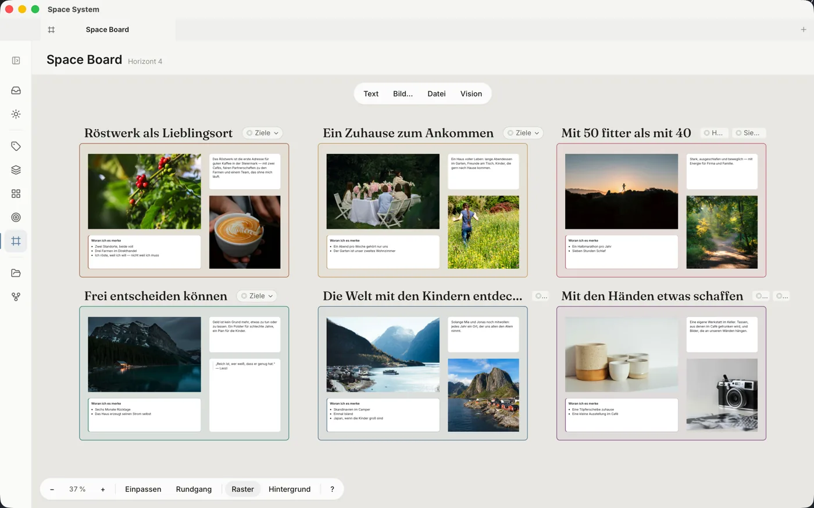
Task: Click the Vision button in add toolbar
Action: coord(471,93)
